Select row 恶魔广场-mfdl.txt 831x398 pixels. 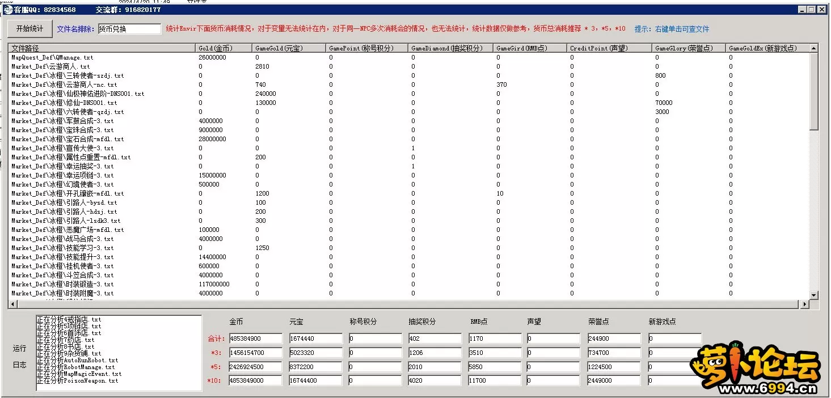[409, 230]
